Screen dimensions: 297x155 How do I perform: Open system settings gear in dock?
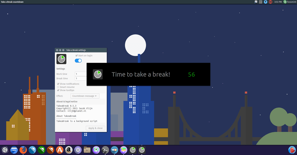(x=78, y=150)
